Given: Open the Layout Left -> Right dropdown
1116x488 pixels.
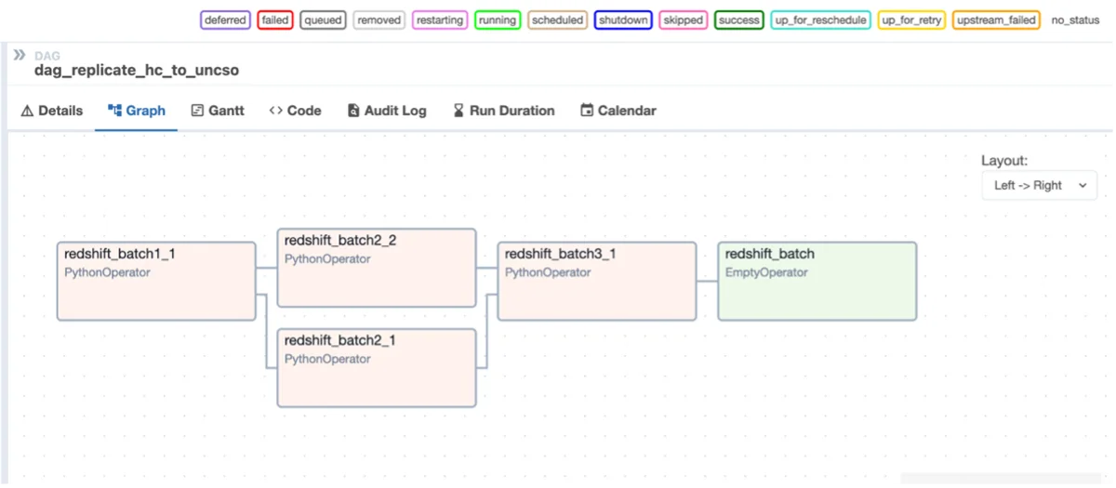Looking at the screenshot, I should coord(1040,185).
